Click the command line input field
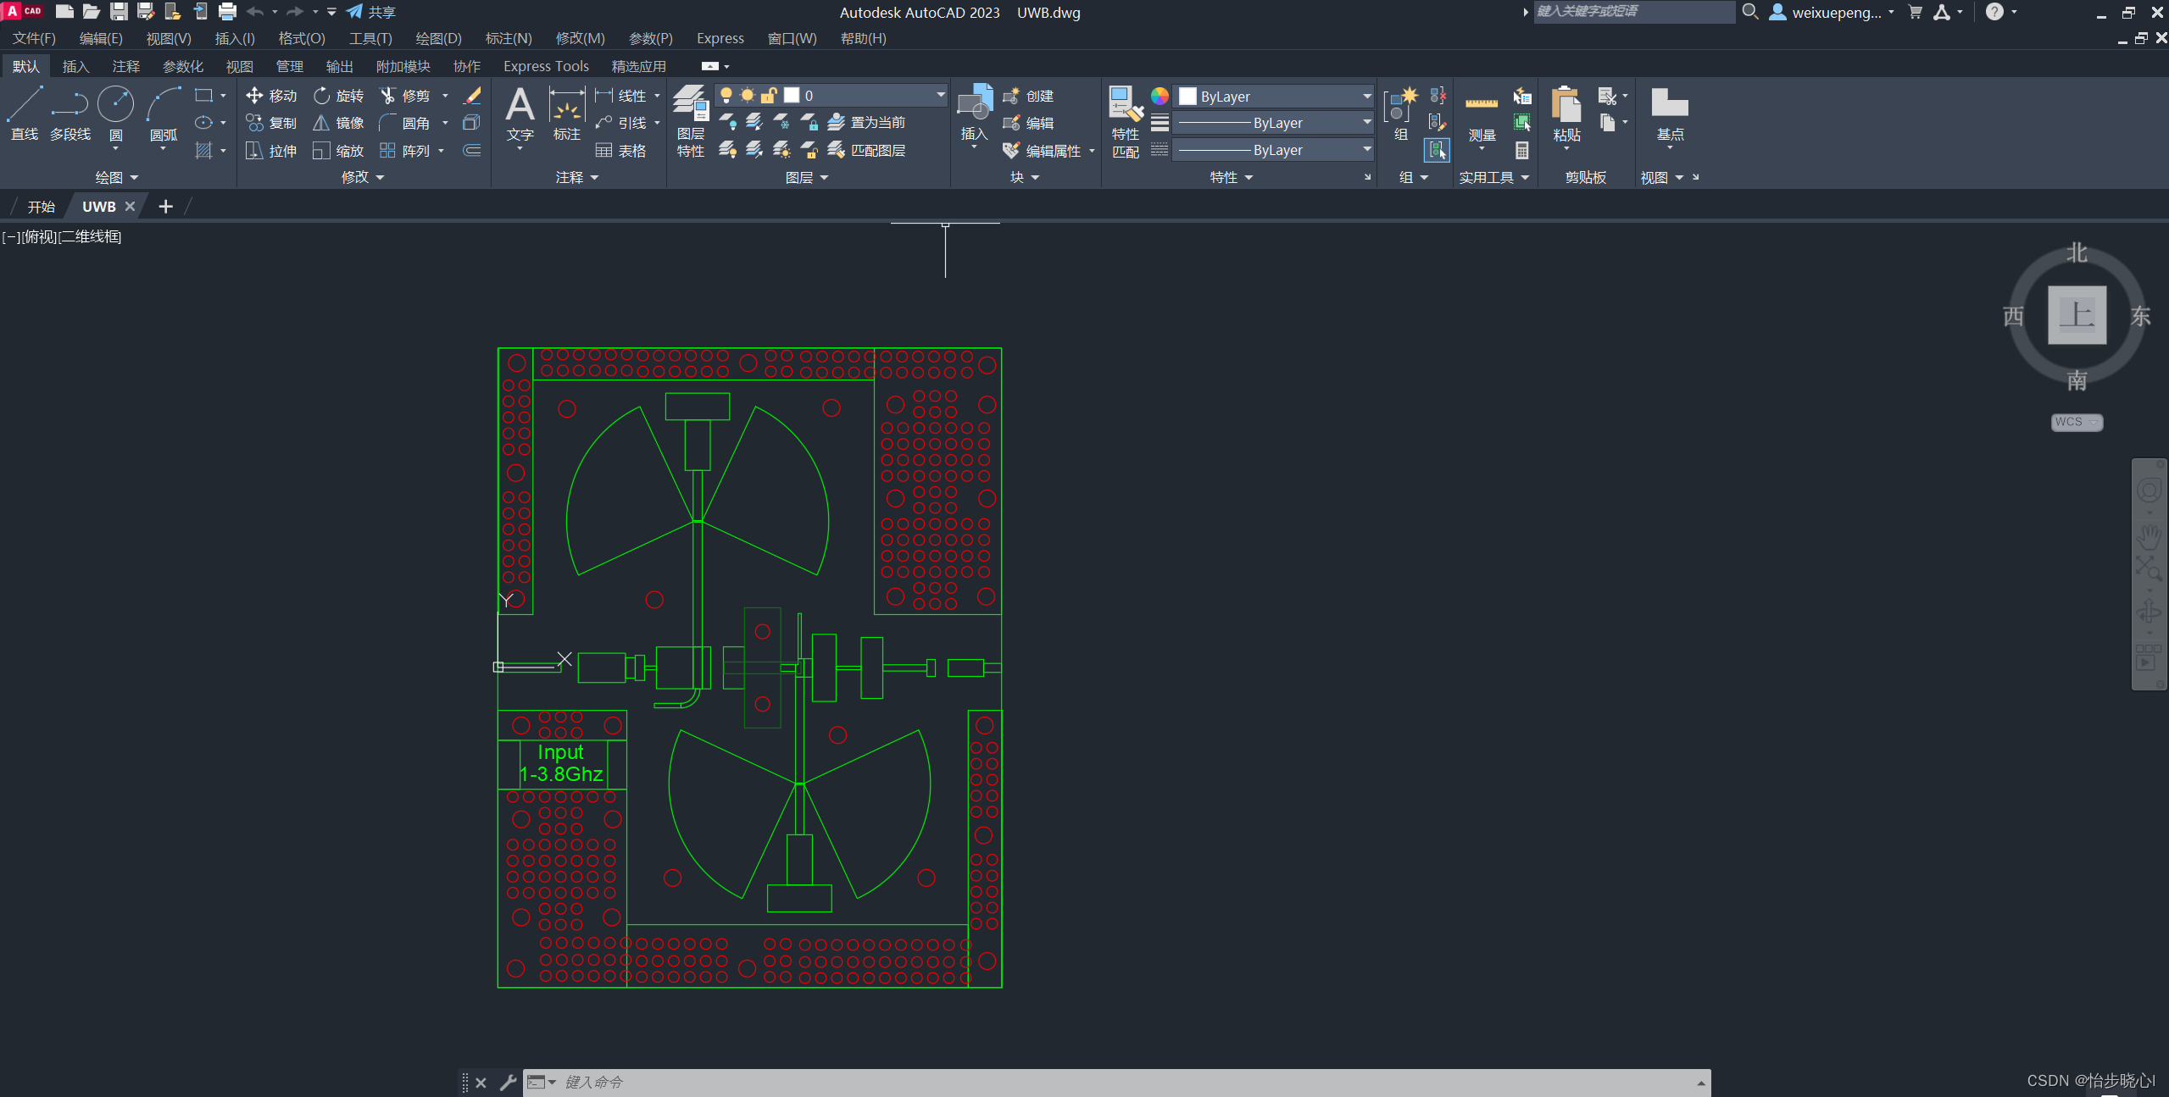The image size is (2169, 1097). click(1116, 1082)
